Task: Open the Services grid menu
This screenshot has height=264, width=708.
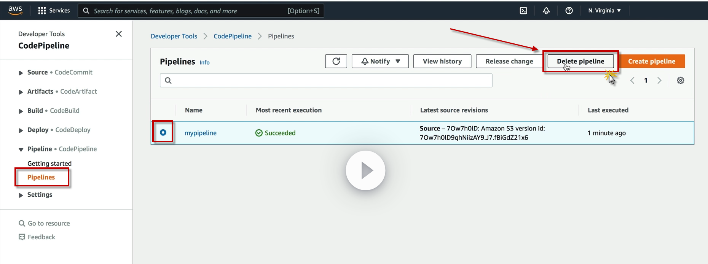Action: [54, 11]
